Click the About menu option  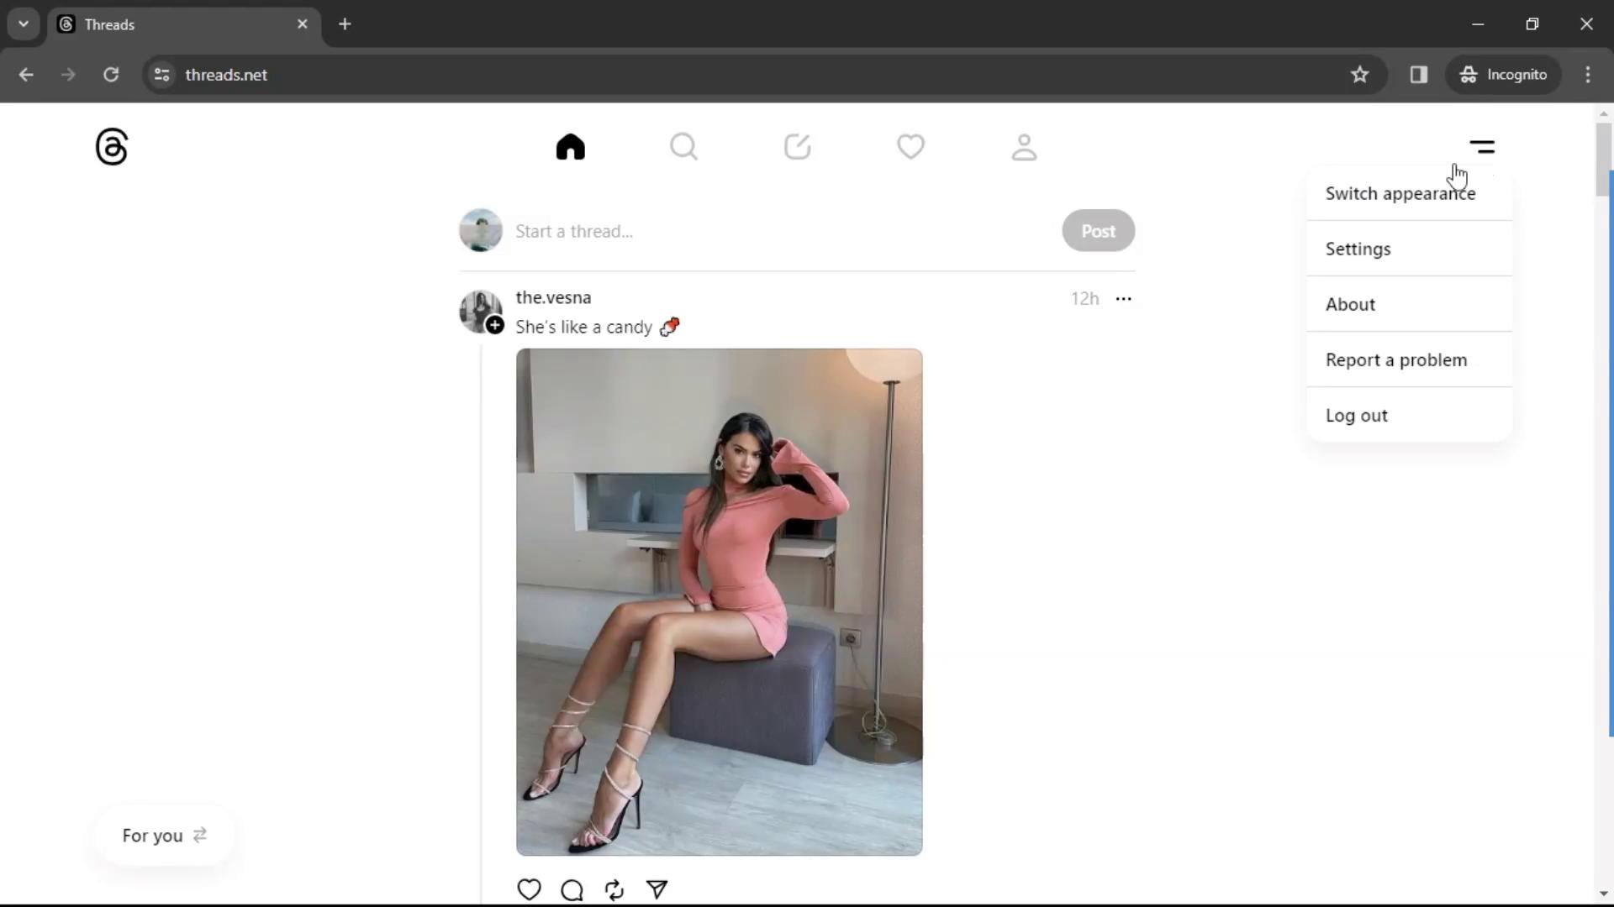pos(1350,305)
